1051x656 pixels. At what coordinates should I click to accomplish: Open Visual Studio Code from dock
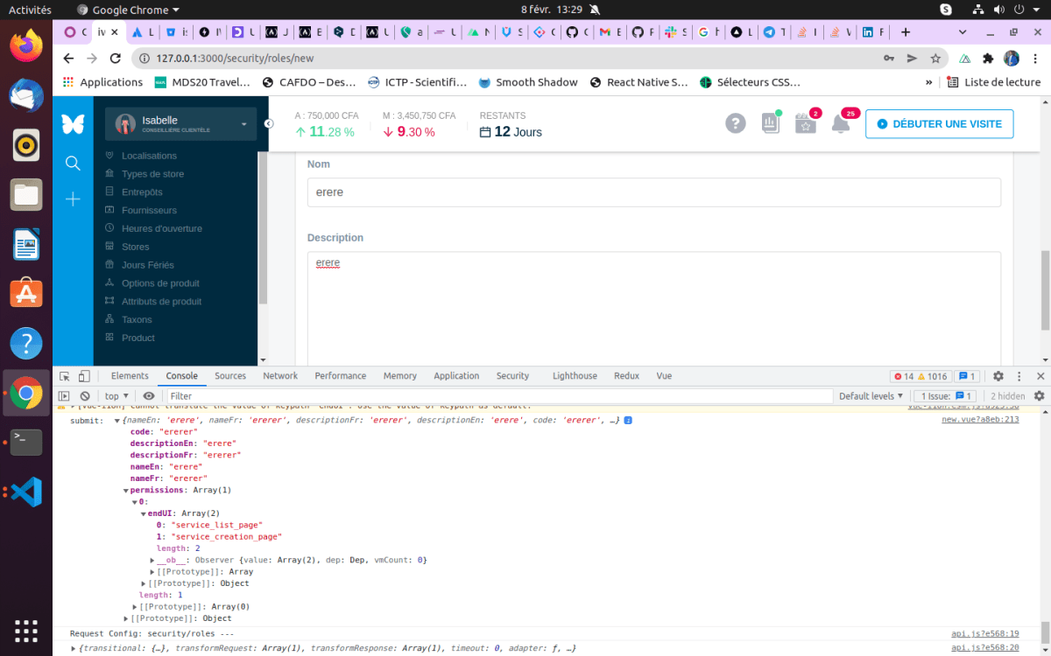pyautogui.click(x=26, y=492)
